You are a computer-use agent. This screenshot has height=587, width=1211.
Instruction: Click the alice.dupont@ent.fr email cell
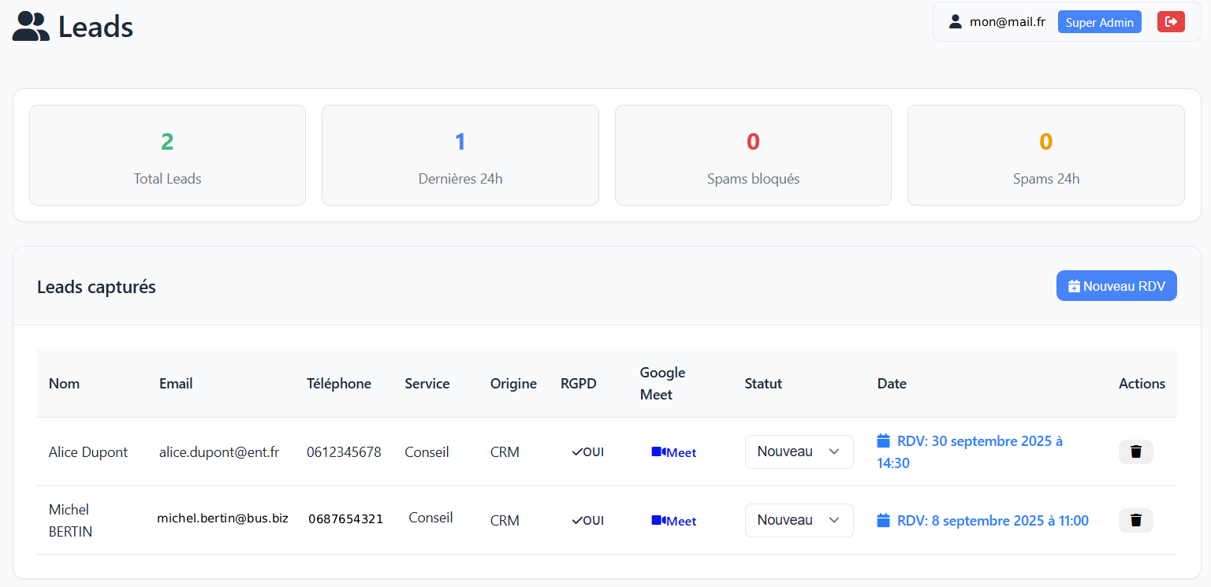219,452
